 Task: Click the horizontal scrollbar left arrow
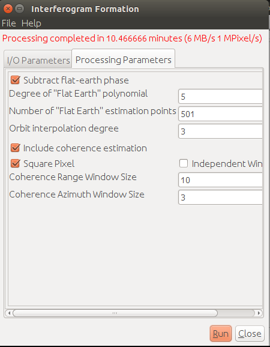coord(9,313)
